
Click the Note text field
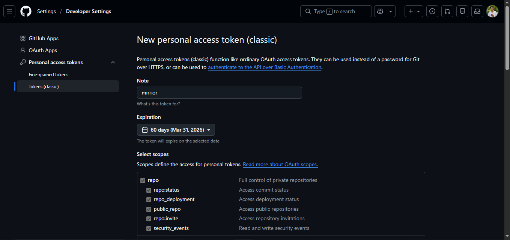coord(219,93)
